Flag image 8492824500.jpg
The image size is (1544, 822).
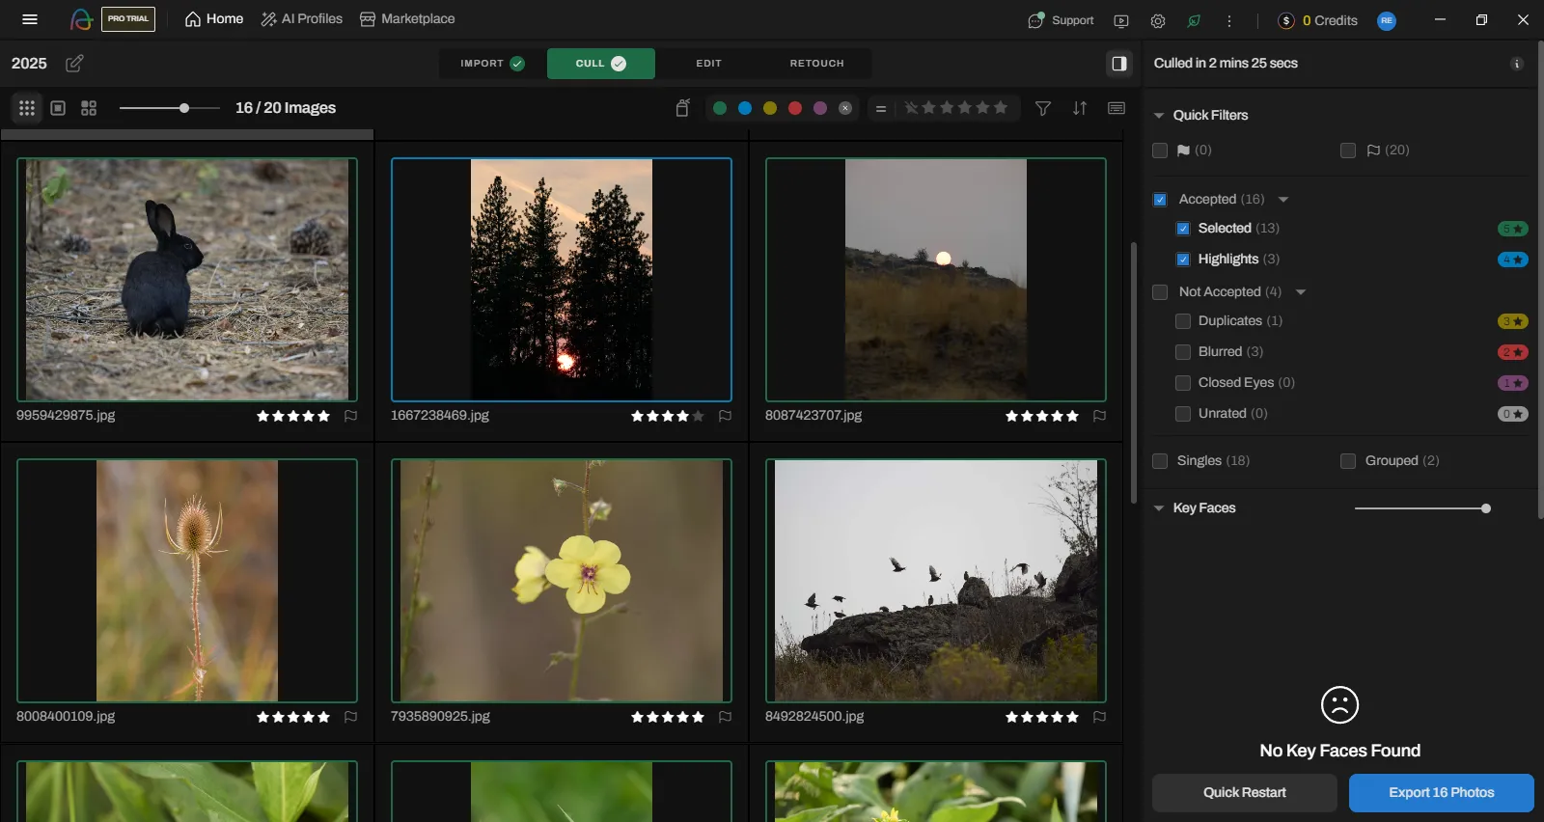[x=1100, y=717]
